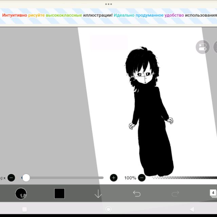
Task: Undo the last stroke
Action: 137,194
